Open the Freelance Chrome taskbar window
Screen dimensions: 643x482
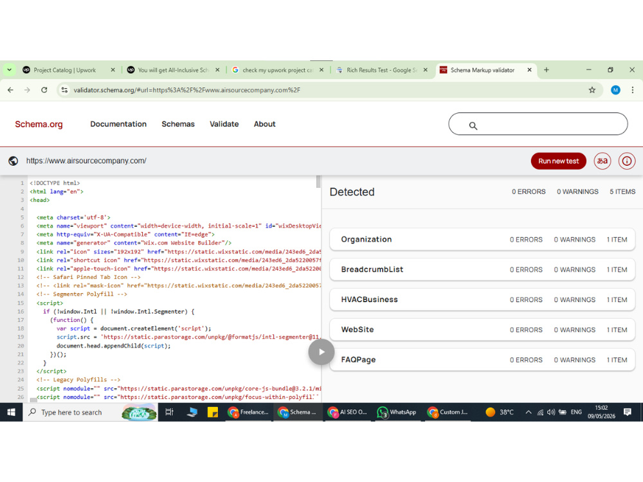[248, 413]
